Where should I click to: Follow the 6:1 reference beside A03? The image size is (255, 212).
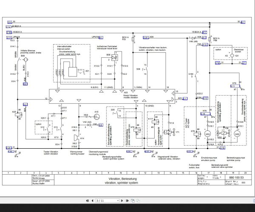tap(185, 99)
